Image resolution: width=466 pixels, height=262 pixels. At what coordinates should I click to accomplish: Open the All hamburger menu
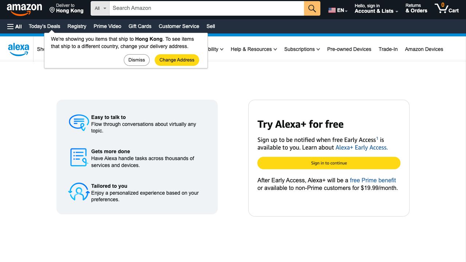pos(15,26)
